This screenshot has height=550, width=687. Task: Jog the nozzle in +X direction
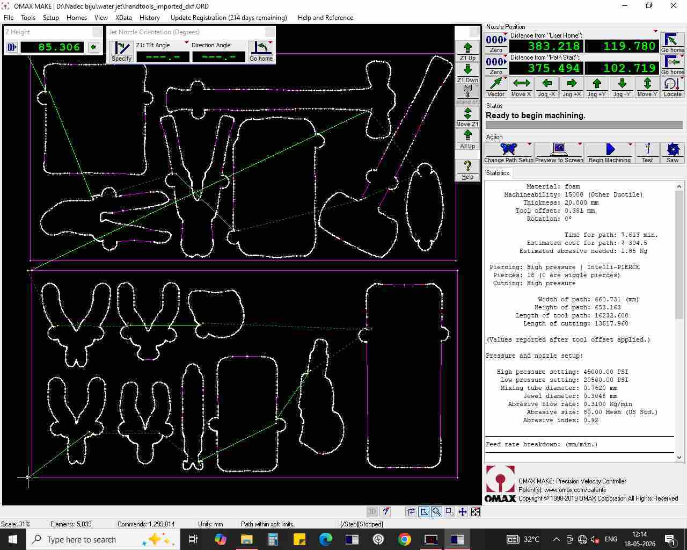coord(572,87)
